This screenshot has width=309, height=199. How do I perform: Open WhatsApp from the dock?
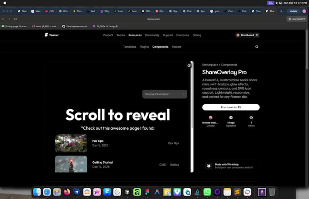tap(207, 192)
